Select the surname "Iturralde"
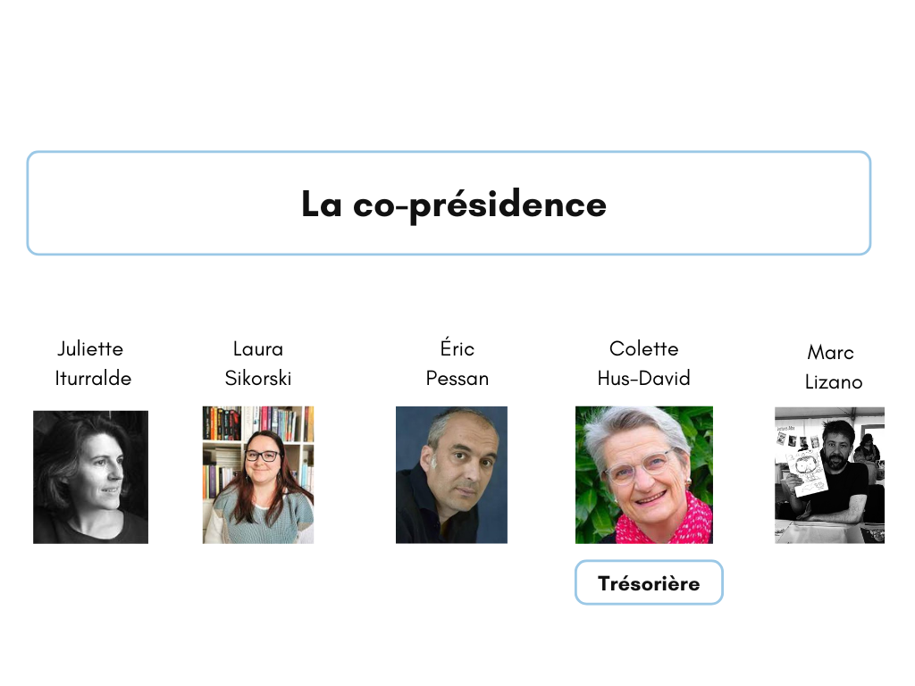Image resolution: width=915 pixels, height=686 pixels. (93, 378)
